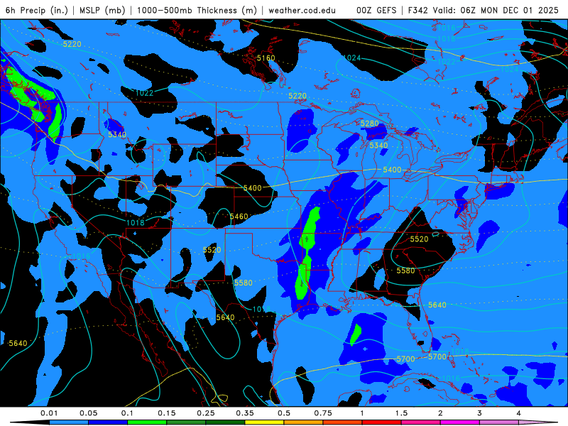Click the 1.5 legend value
Screen dimensions: 568x426
coord(401,413)
